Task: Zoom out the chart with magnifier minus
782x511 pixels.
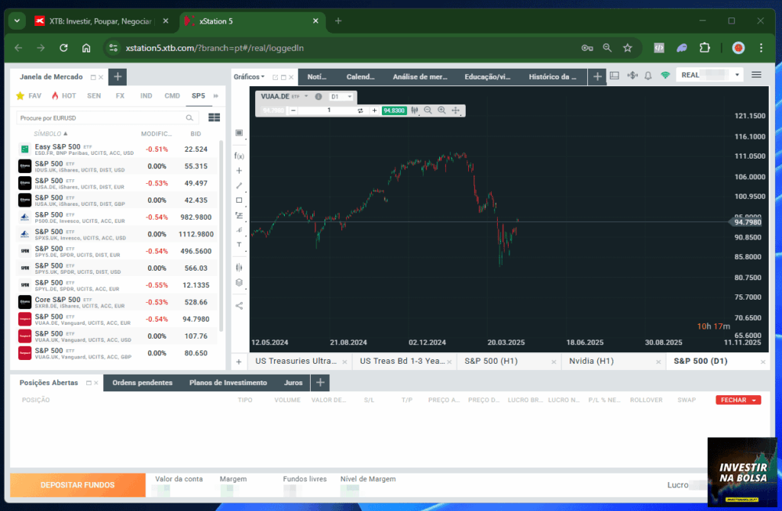Action: tap(428, 110)
